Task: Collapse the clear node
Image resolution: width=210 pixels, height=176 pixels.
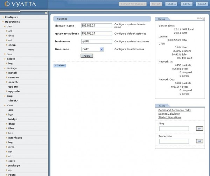Action: click(5, 27)
